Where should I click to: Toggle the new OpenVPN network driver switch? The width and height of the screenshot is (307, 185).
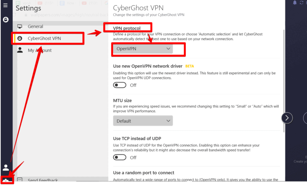click(x=120, y=85)
